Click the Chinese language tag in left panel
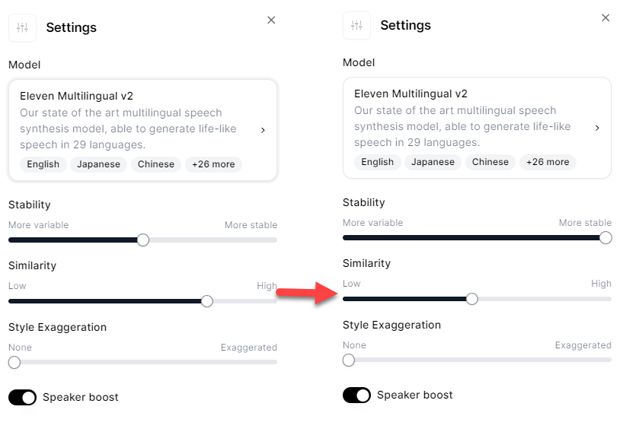This screenshot has width=623, height=432. (156, 164)
